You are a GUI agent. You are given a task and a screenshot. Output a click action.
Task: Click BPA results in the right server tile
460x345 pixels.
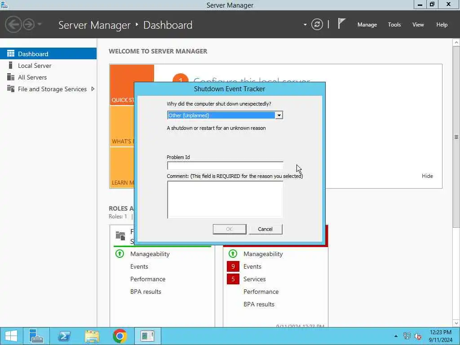point(259,304)
